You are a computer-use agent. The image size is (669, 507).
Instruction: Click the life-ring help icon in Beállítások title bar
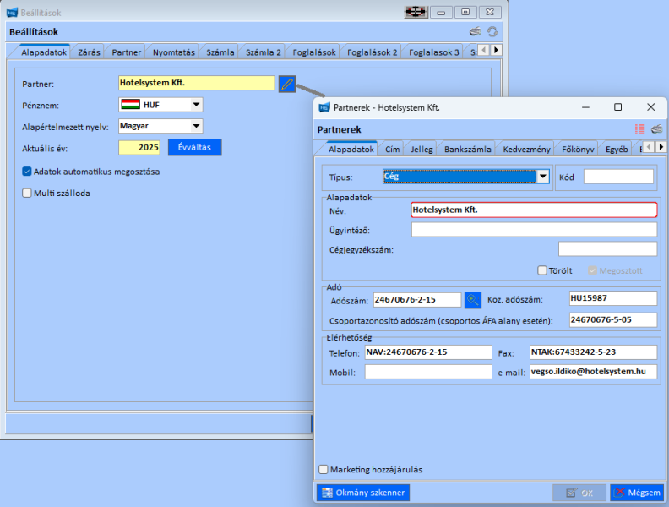pos(416,12)
